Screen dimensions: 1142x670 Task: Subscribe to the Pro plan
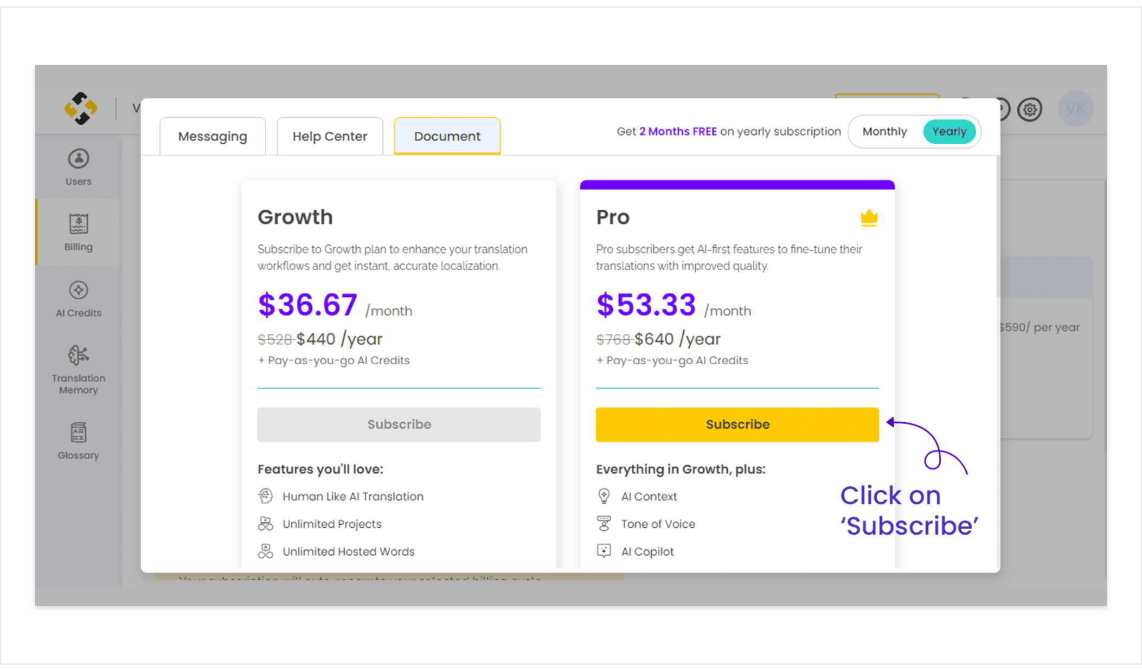(737, 424)
